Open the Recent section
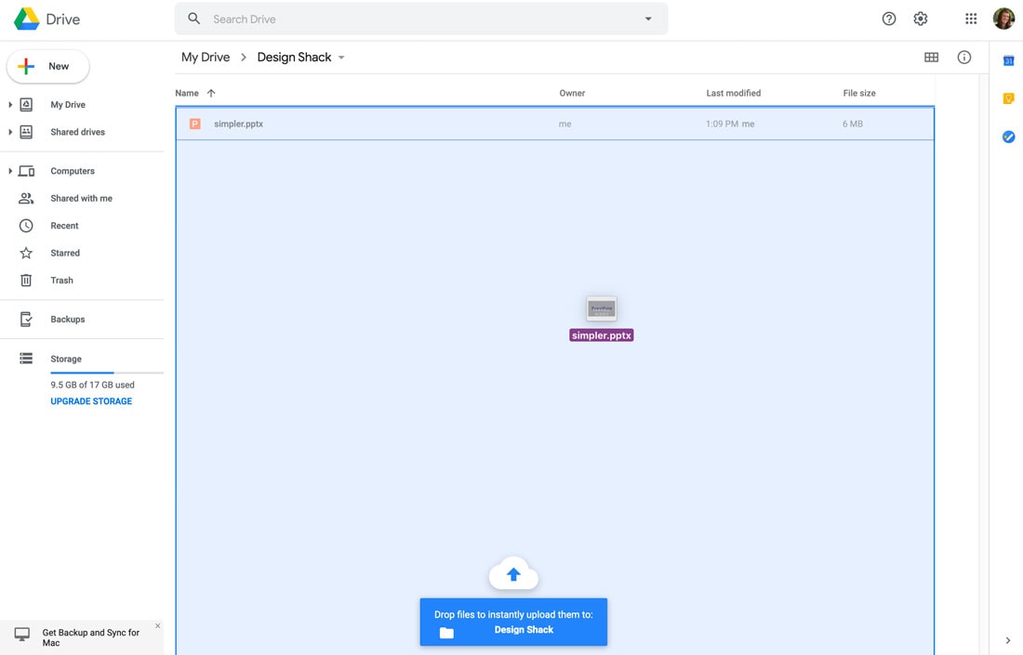This screenshot has height=655, width=1023. click(x=64, y=226)
